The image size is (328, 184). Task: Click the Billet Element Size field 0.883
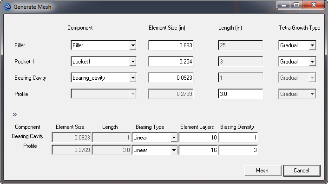pyautogui.click(x=171, y=45)
